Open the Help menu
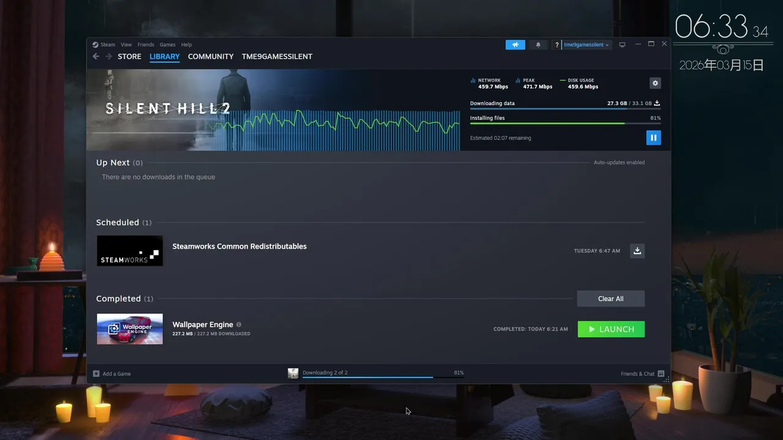The width and height of the screenshot is (783, 440). click(x=187, y=45)
